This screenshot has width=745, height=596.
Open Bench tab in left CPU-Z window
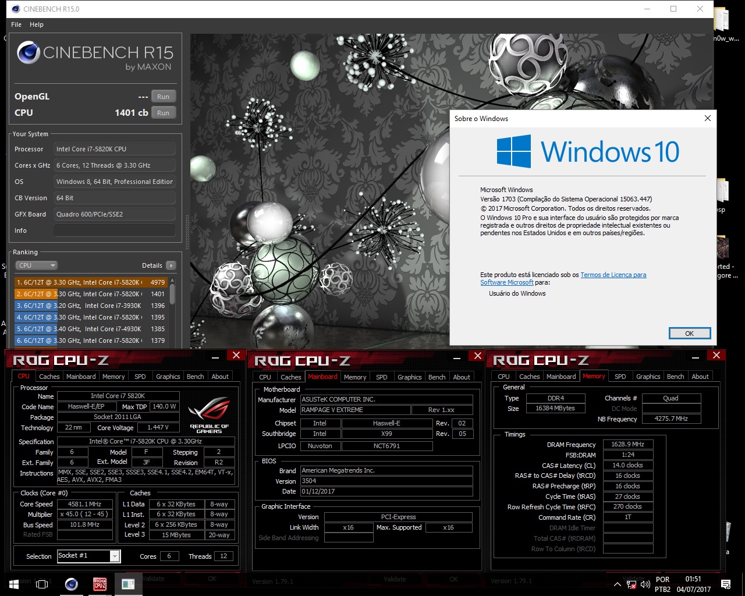[196, 377]
